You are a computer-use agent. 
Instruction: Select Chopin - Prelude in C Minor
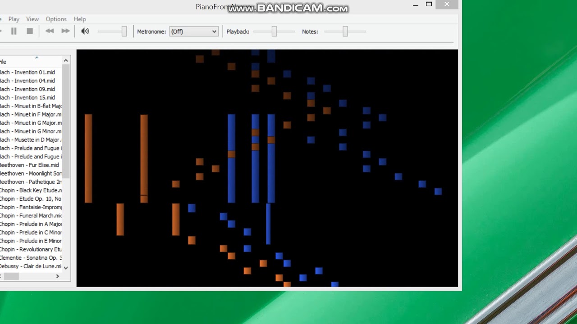click(31, 232)
